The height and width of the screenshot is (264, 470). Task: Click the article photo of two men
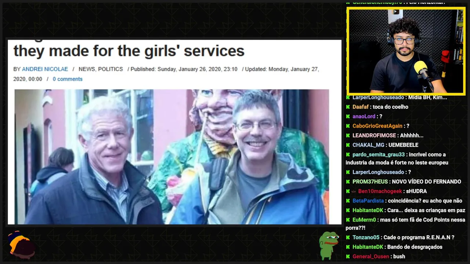[x=172, y=157]
